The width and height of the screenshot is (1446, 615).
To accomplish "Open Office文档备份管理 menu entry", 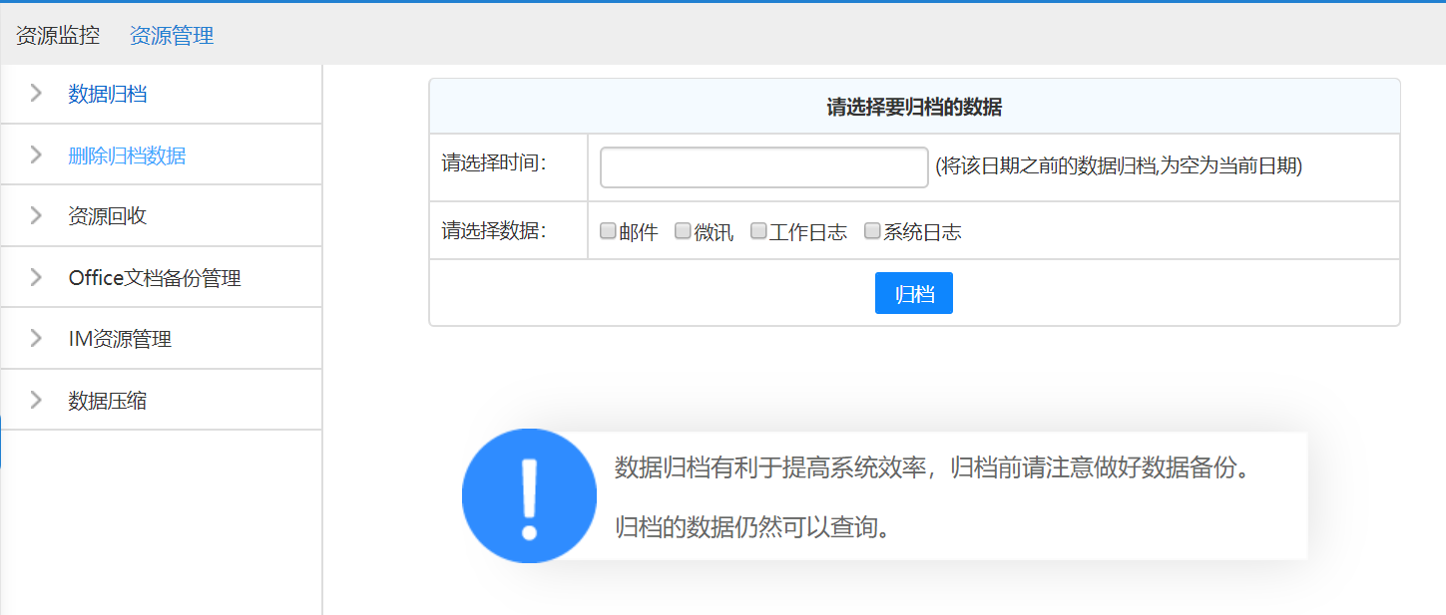I will tap(155, 278).
